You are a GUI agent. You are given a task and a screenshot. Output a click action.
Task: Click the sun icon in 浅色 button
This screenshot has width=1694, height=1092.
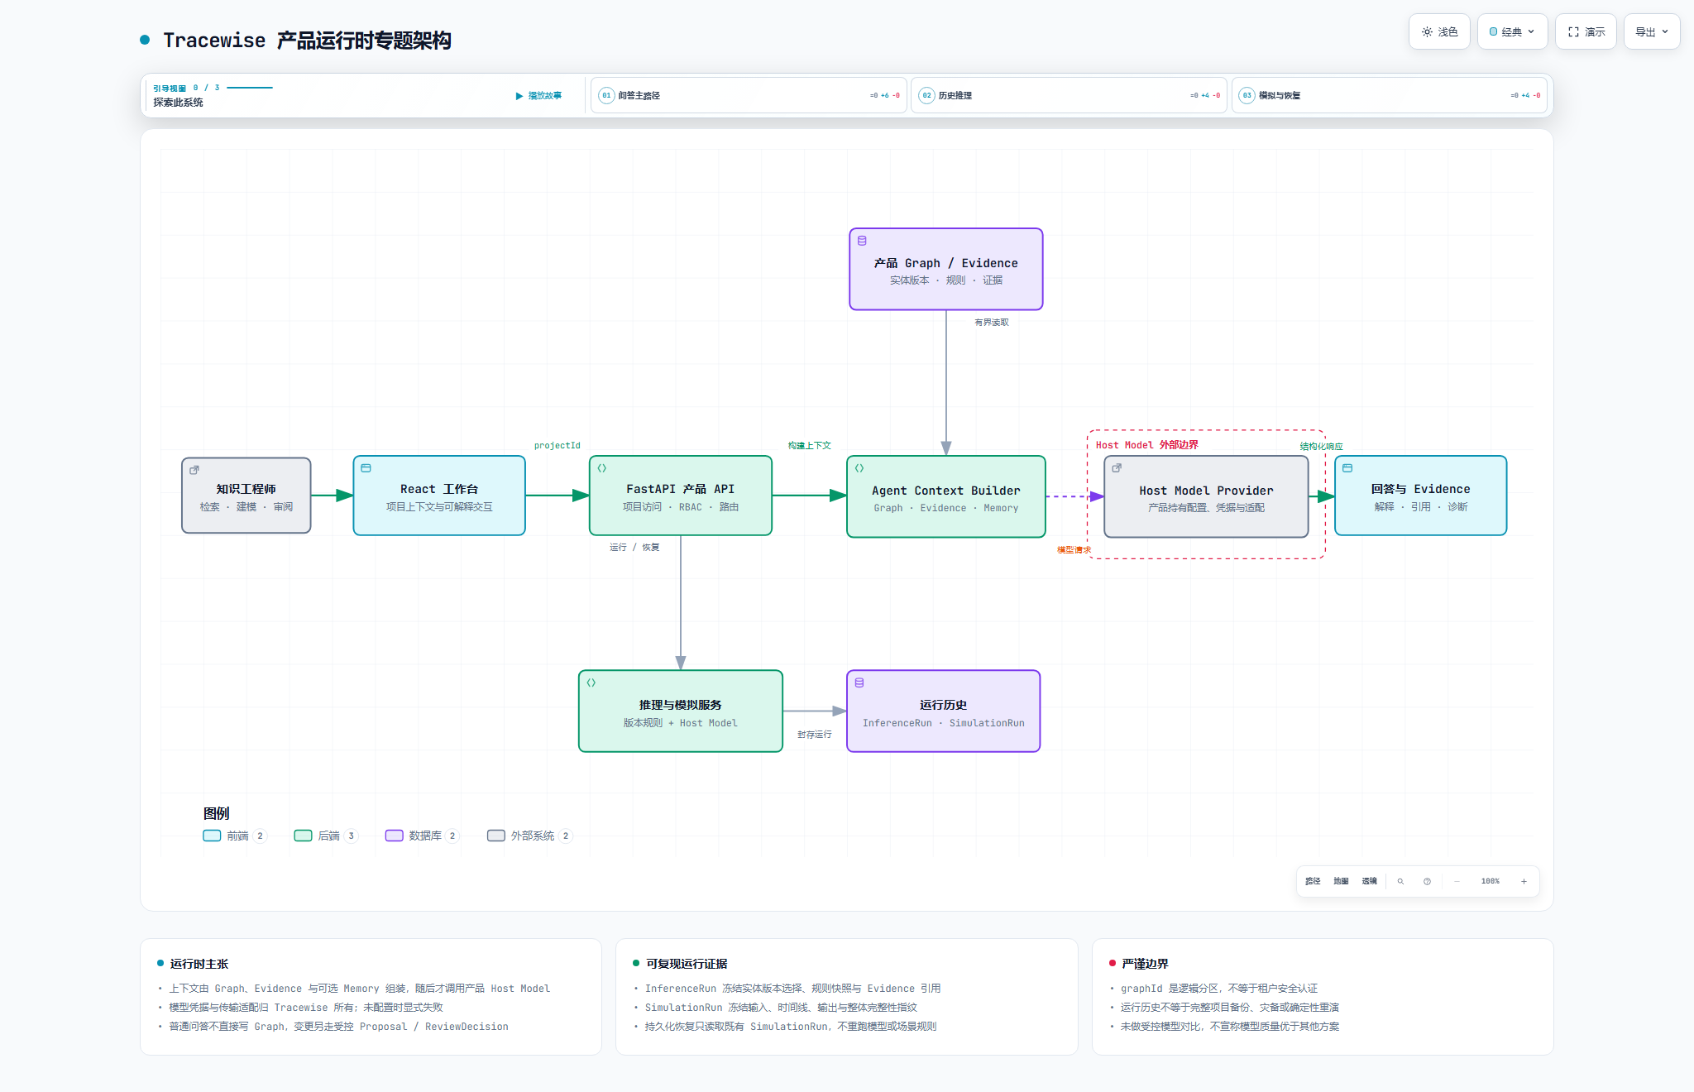tap(1427, 31)
